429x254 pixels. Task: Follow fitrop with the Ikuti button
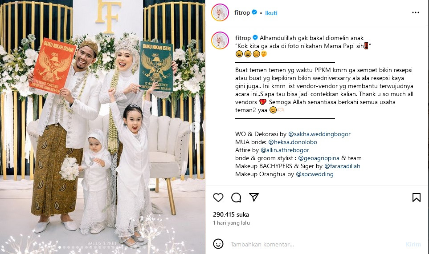tap(271, 13)
